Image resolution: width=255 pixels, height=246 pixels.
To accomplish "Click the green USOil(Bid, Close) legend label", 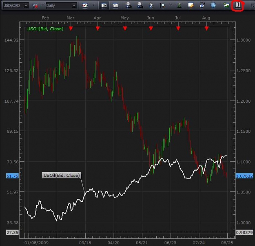I will click(x=45, y=29).
